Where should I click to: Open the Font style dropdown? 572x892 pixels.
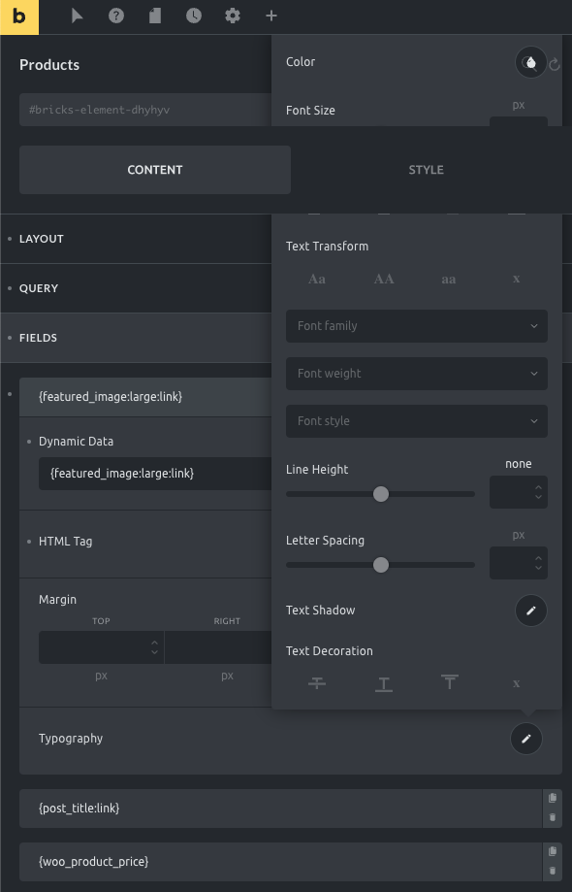417,421
